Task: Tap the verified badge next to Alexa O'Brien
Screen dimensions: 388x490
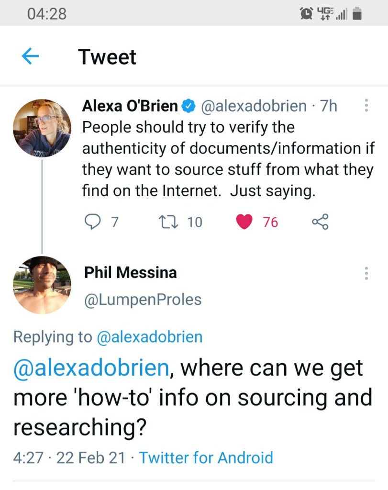Action: tap(189, 106)
